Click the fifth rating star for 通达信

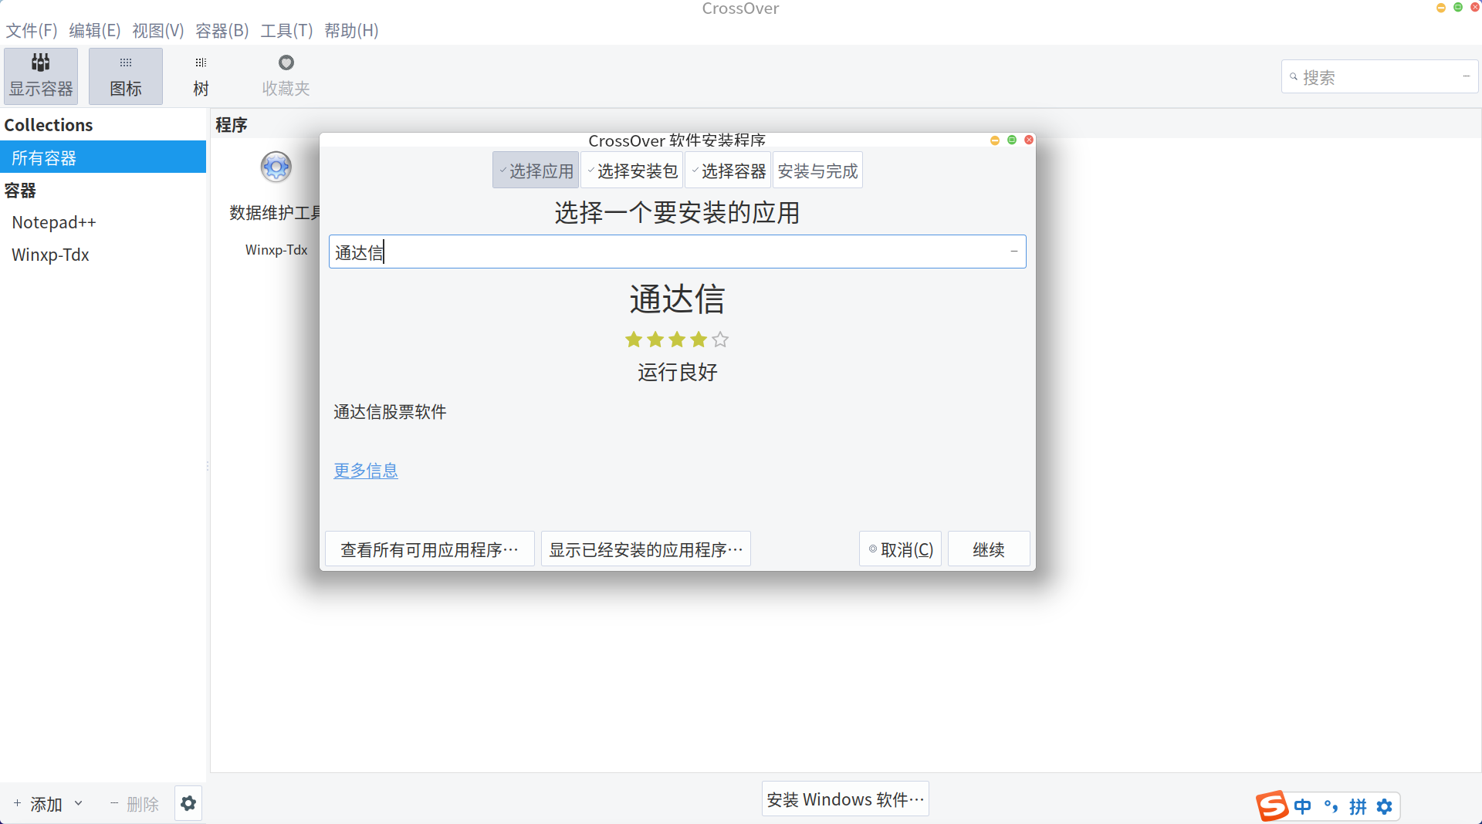(x=720, y=339)
